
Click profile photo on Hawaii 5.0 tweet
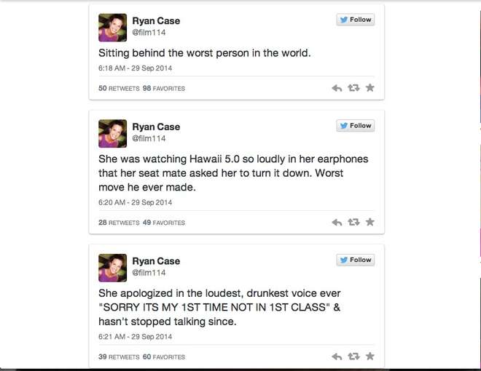(x=112, y=133)
